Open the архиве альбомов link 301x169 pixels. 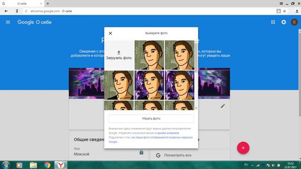click(168, 133)
